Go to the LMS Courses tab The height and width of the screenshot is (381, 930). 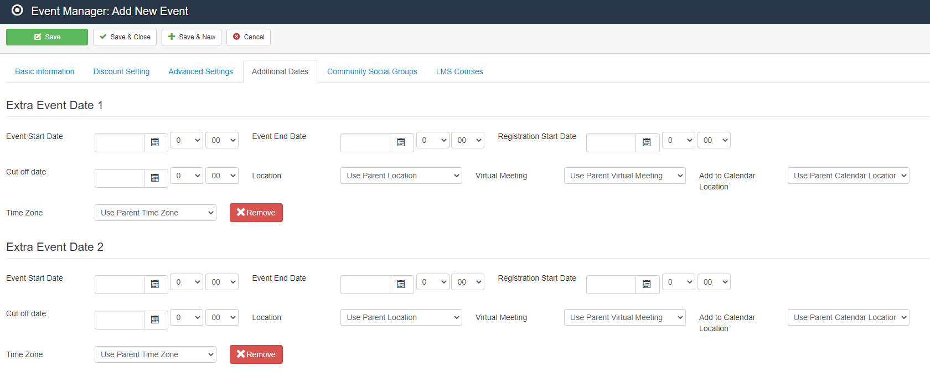click(x=459, y=71)
